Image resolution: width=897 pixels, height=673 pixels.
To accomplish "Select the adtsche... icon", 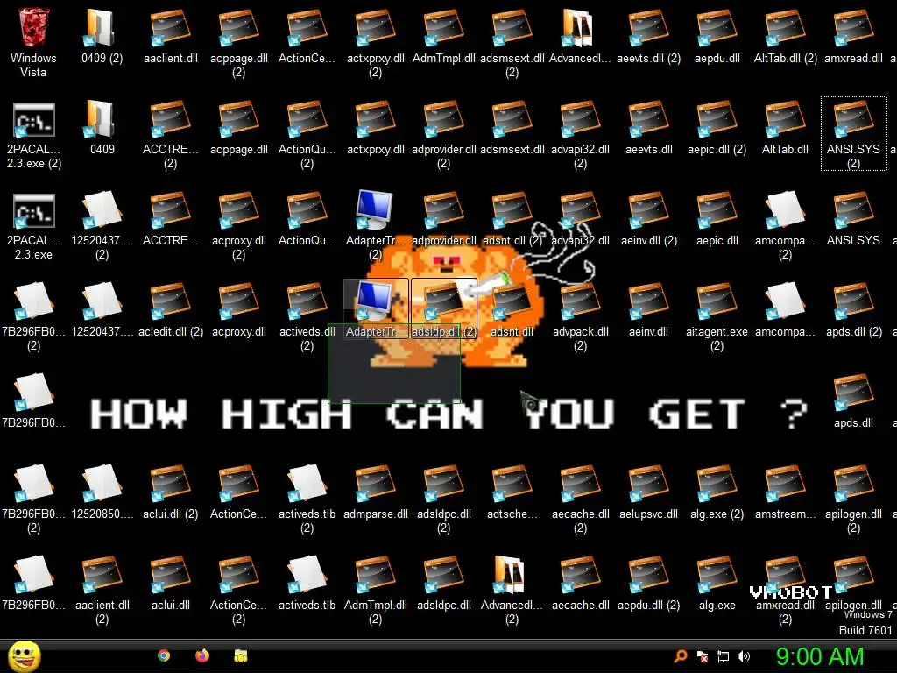I will 512,484.
